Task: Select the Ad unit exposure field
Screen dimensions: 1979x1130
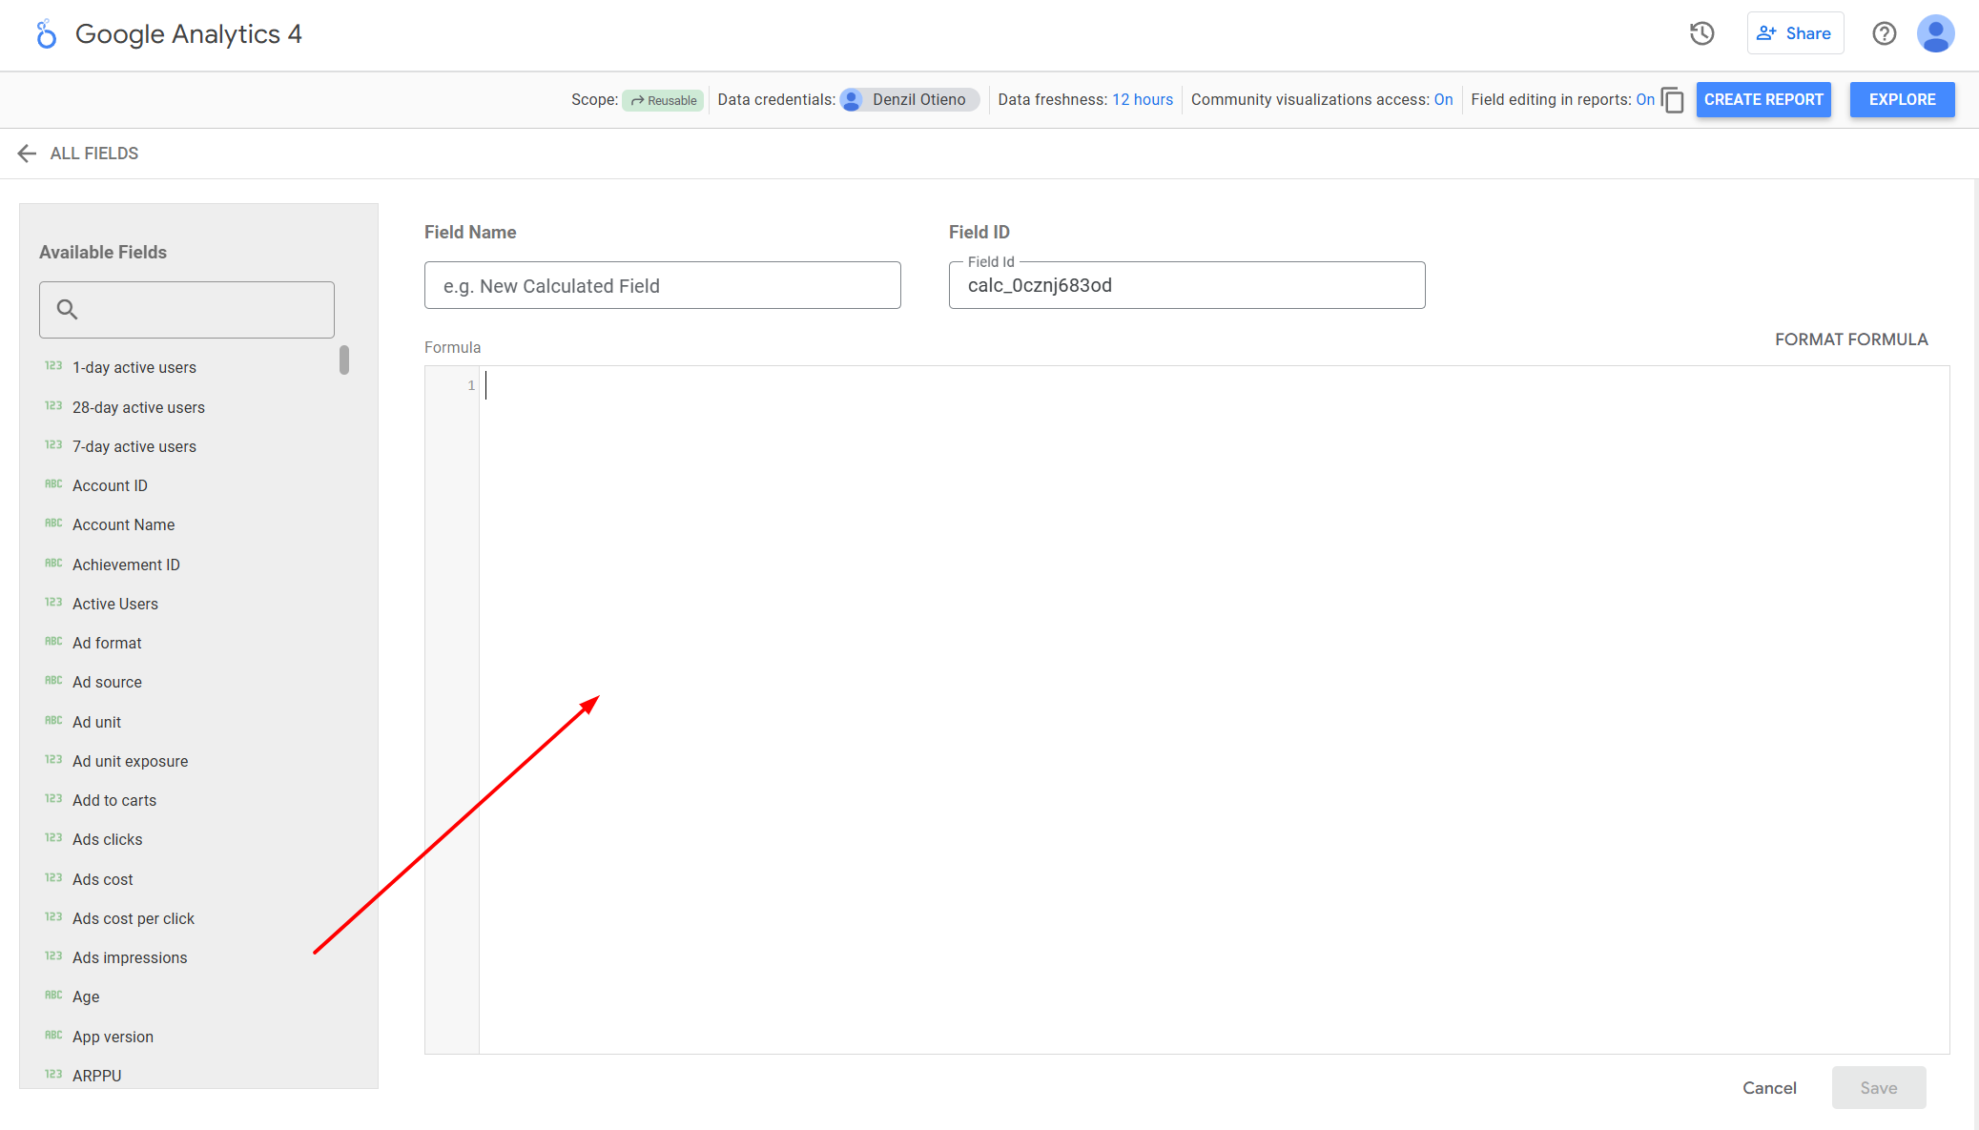Action: click(131, 761)
